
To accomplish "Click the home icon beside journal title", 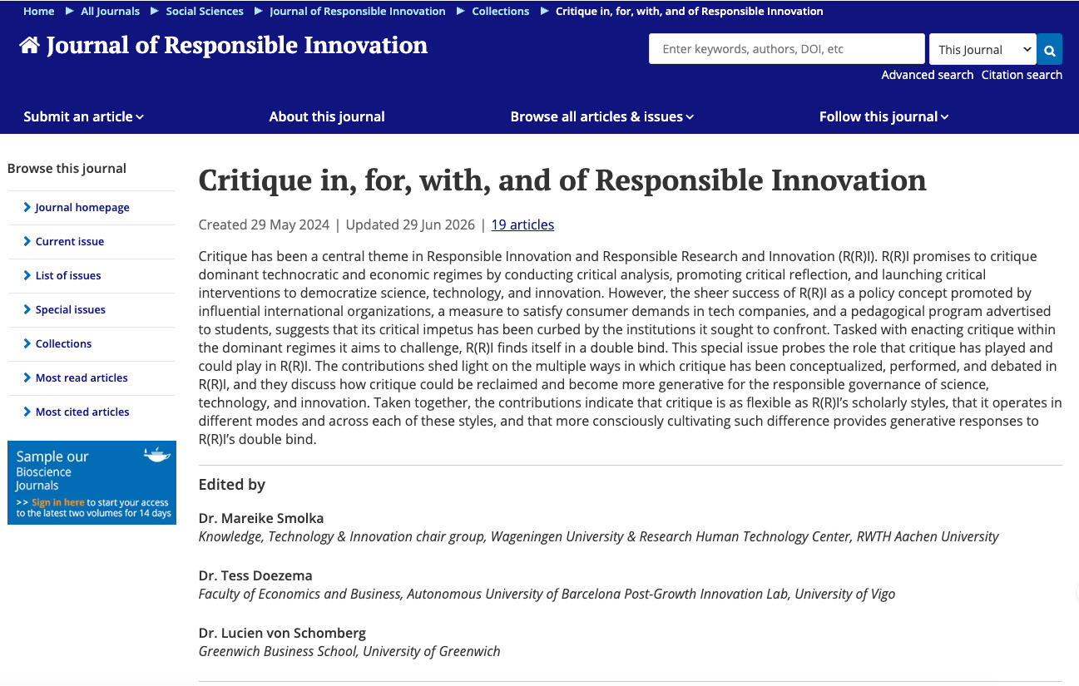I will (29, 45).
